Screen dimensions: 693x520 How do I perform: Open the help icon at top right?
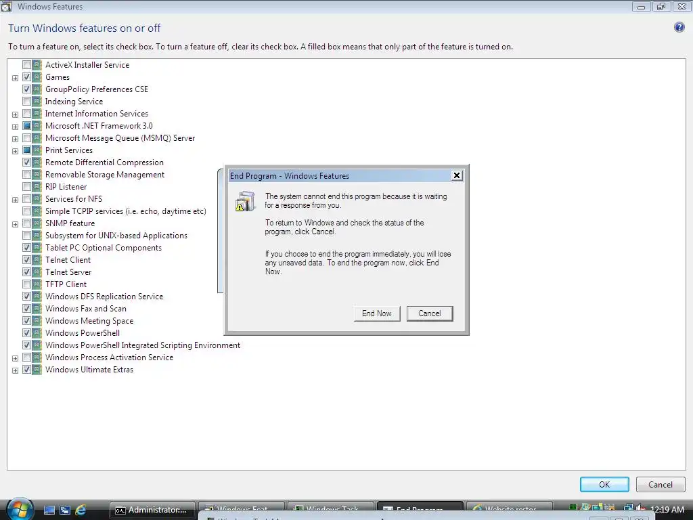[679, 27]
